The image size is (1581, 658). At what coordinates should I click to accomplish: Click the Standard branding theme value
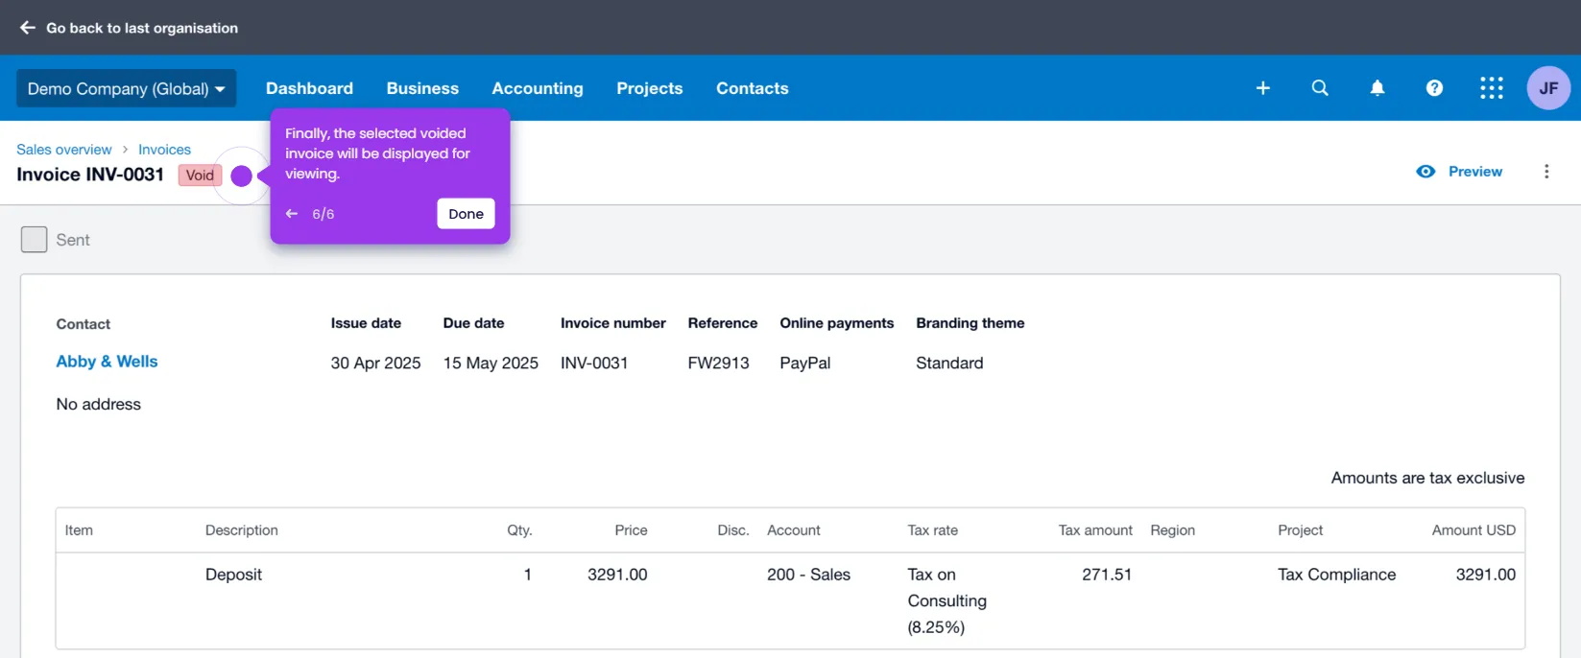pos(949,363)
